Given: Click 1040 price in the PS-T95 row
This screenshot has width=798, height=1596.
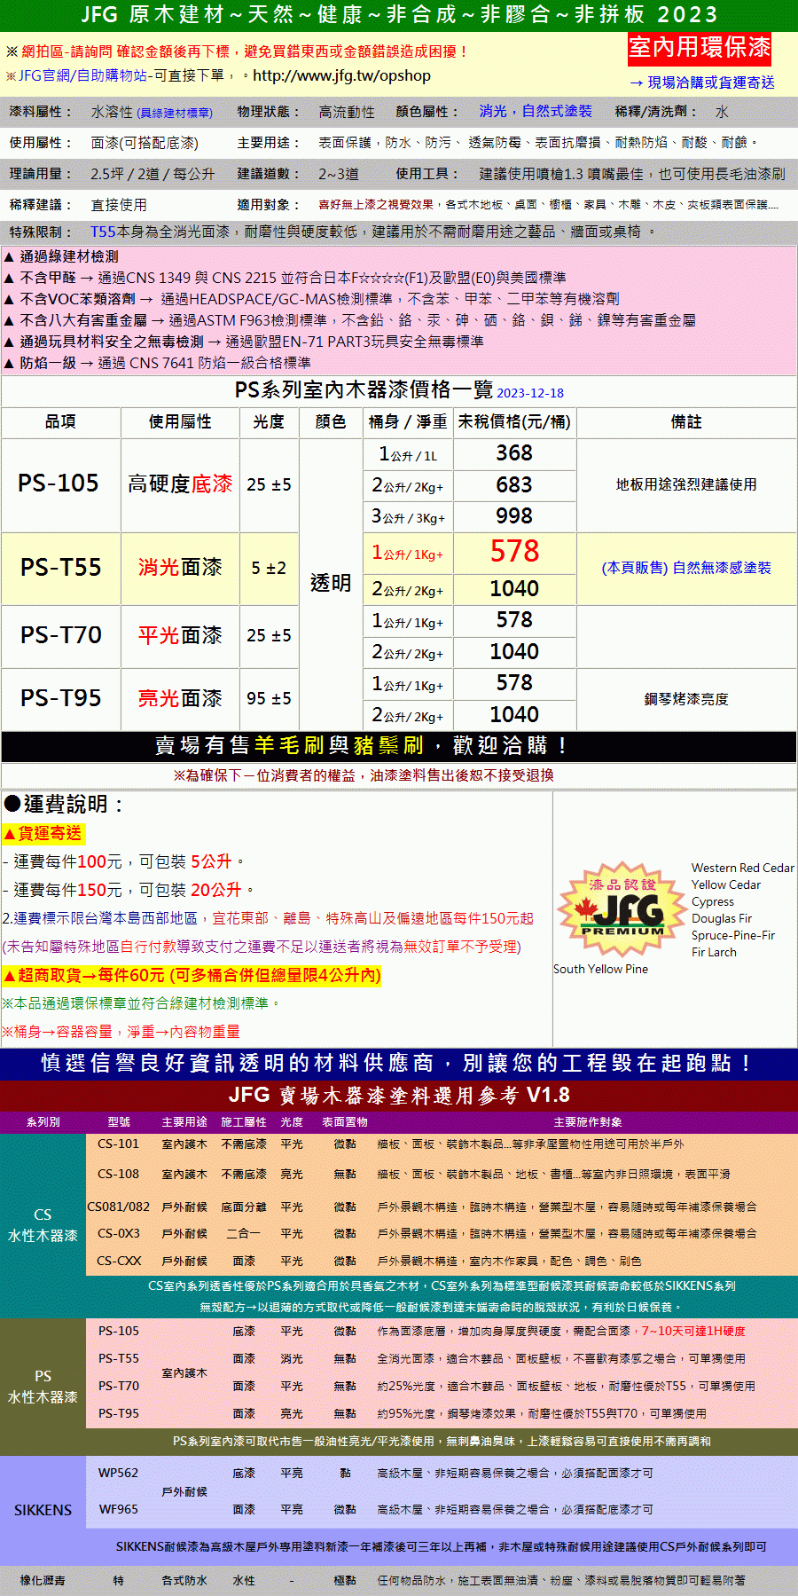Looking at the screenshot, I should (x=514, y=715).
